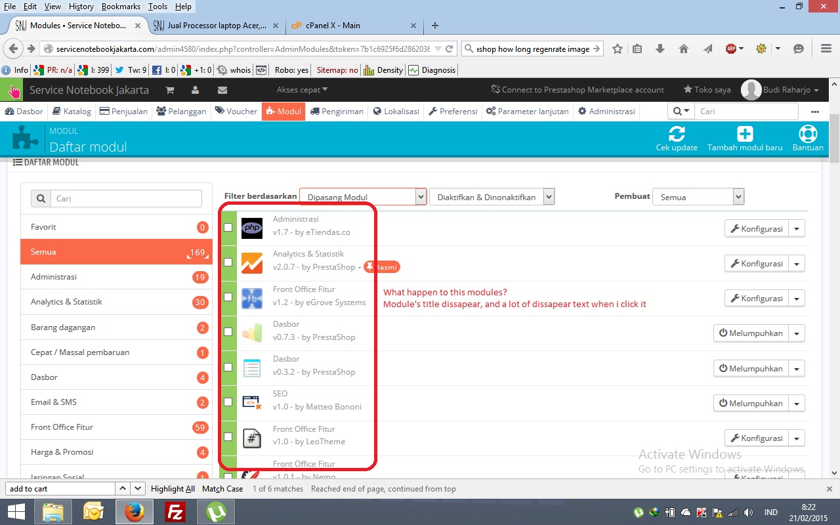Click the Adblock Plus ABP icon

pos(731,49)
